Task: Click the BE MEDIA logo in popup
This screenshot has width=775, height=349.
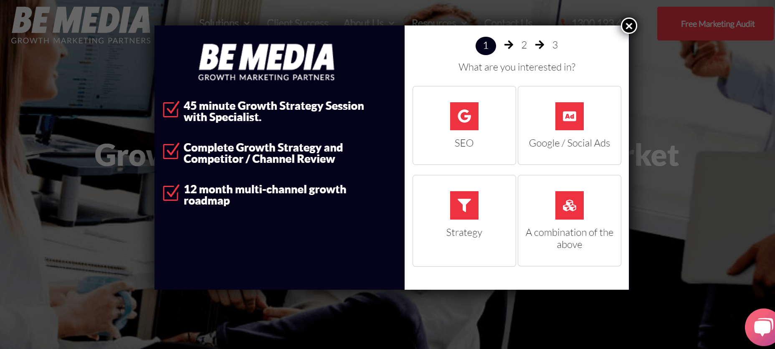Action: (x=266, y=62)
